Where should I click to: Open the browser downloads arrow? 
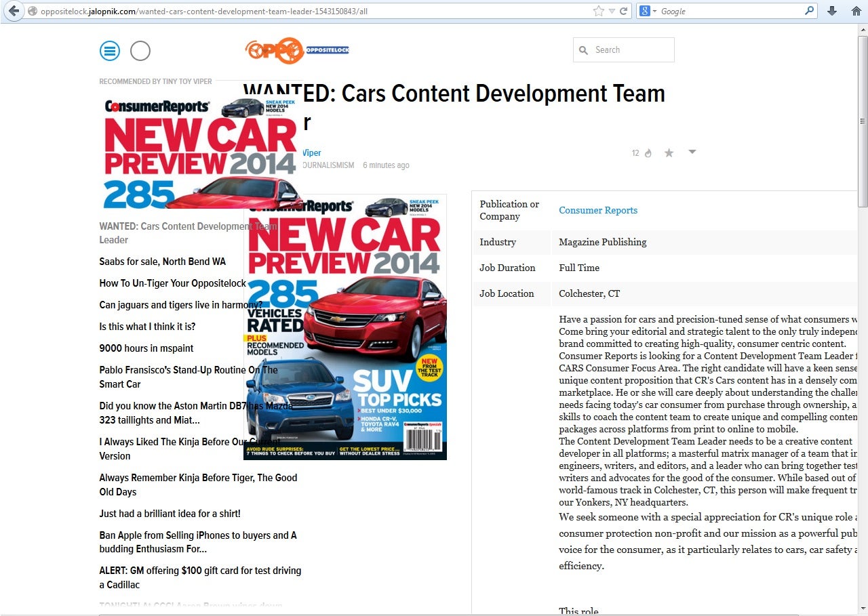coord(832,11)
